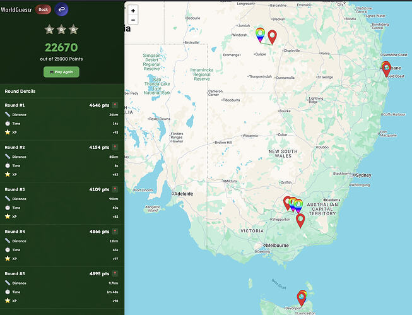Zoom out on the map

tap(133, 20)
